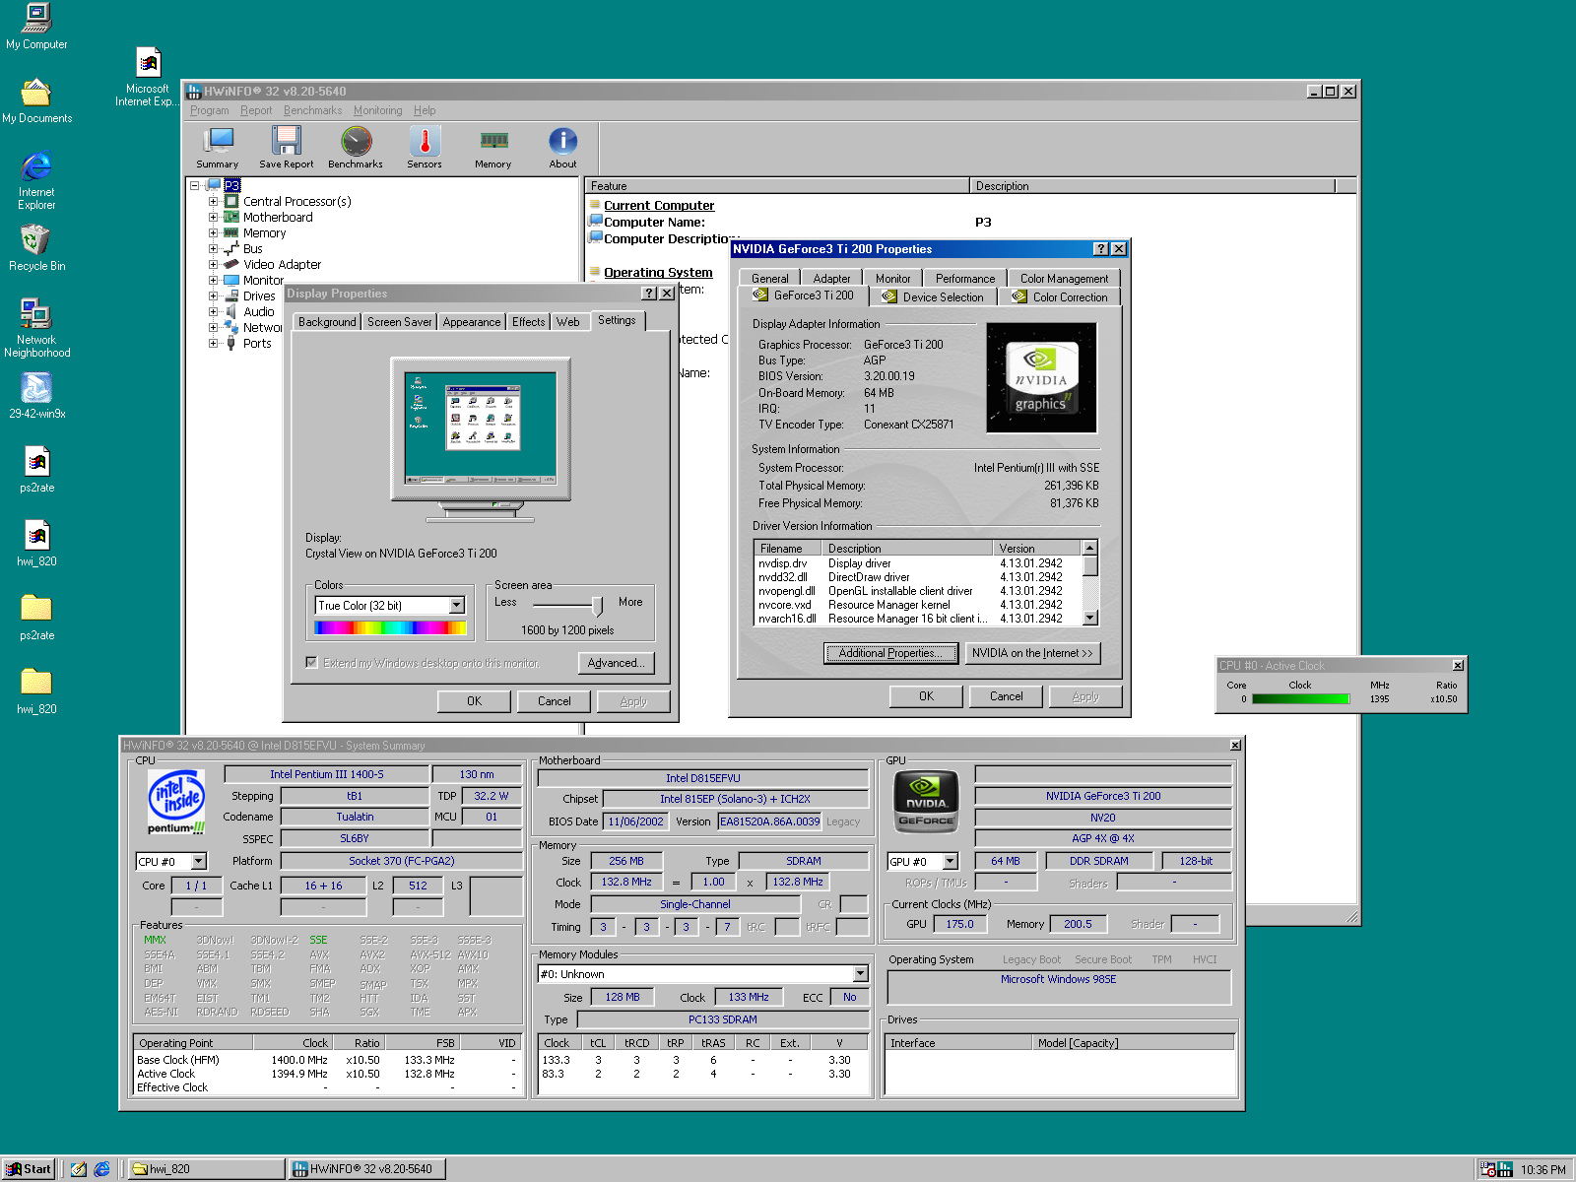Viewport: 1576px width, 1182px height.
Task: Click the Video Adapter tree icon
Action: 231,264
